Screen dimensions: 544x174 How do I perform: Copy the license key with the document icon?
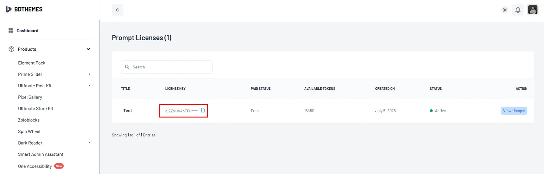(x=203, y=110)
